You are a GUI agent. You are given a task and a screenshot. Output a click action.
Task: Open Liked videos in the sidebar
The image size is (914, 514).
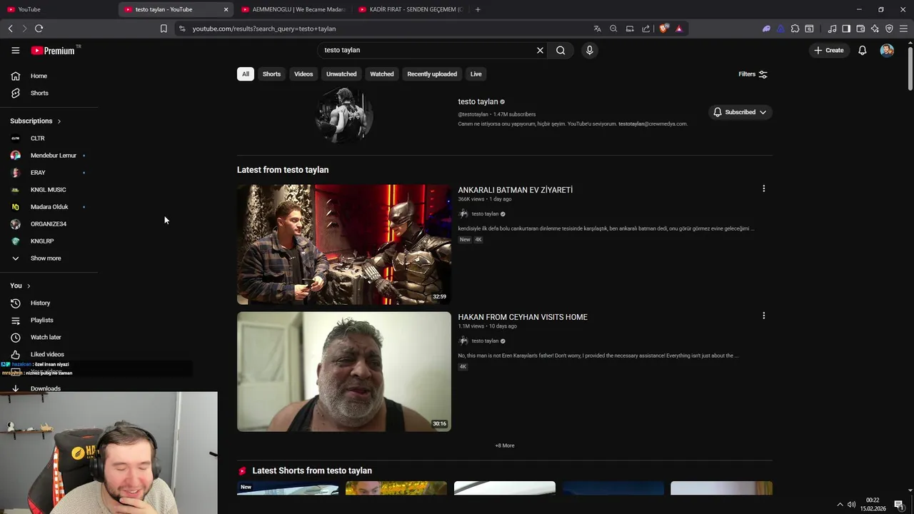49,355
